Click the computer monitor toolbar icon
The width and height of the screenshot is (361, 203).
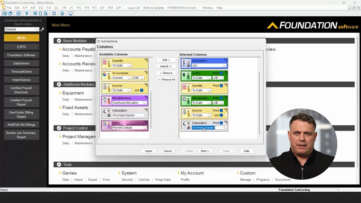coord(70,14)
